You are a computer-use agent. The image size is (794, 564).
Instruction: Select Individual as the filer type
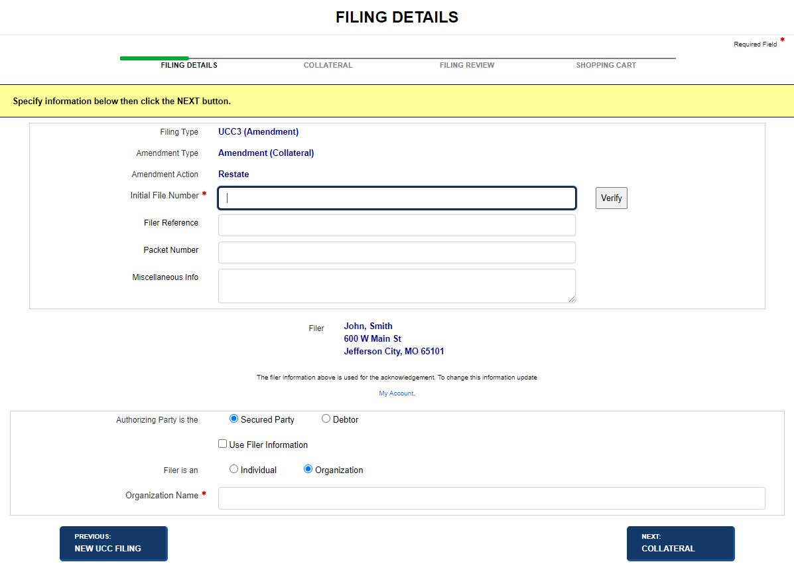pyautogui.click(x=233, y=468)
